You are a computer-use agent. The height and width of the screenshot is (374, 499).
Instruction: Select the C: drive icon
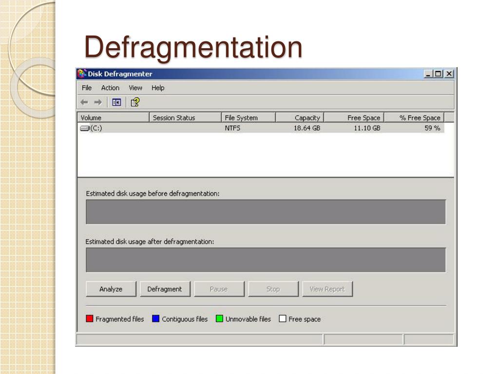point(85,128)
